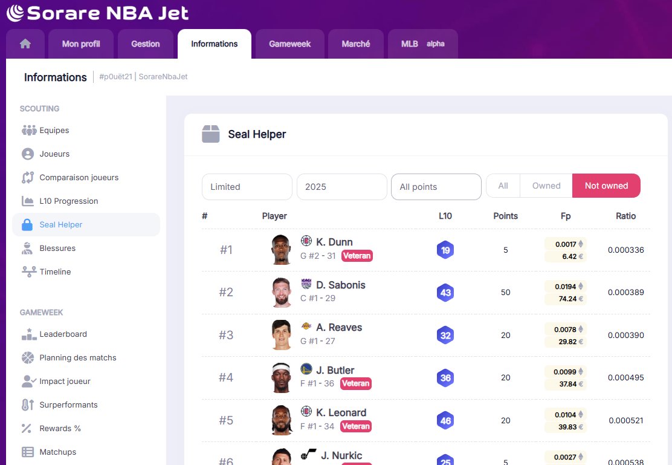Open the Surperformants thermometer icon
This screenshot has height=465, width=672.
[x=28, y=405]
